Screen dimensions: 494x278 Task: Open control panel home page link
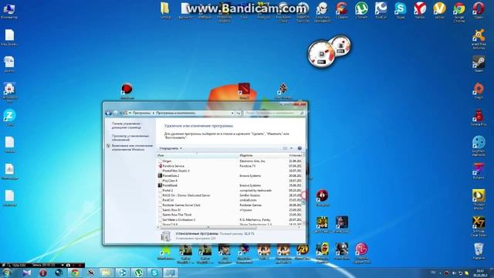[127, 125]
